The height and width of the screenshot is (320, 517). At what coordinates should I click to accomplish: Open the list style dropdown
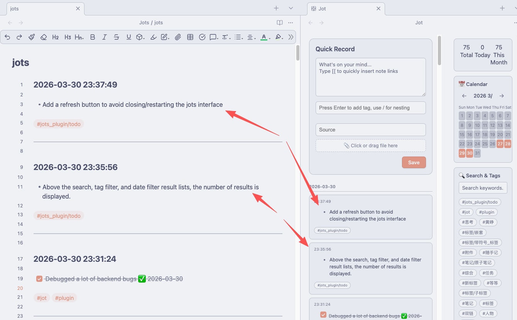238,37
